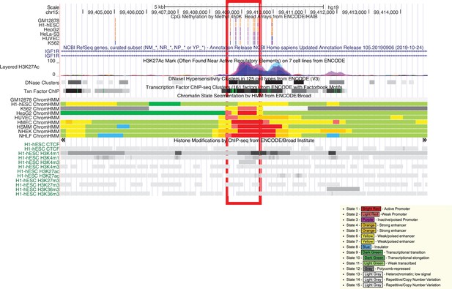Click blue insulator block in HSMM ChromHMM row
Image resolution: width=452 pixels, height=289 pixels.
(123, 127)
